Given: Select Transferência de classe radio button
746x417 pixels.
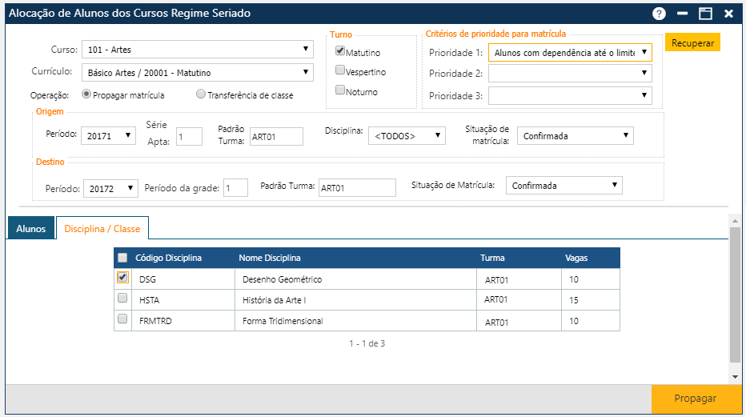Looking at the screenshot, I should pyautogui.click(x=201, y=94).
